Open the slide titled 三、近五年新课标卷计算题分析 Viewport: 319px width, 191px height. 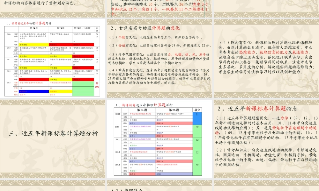tap(53, 139)
